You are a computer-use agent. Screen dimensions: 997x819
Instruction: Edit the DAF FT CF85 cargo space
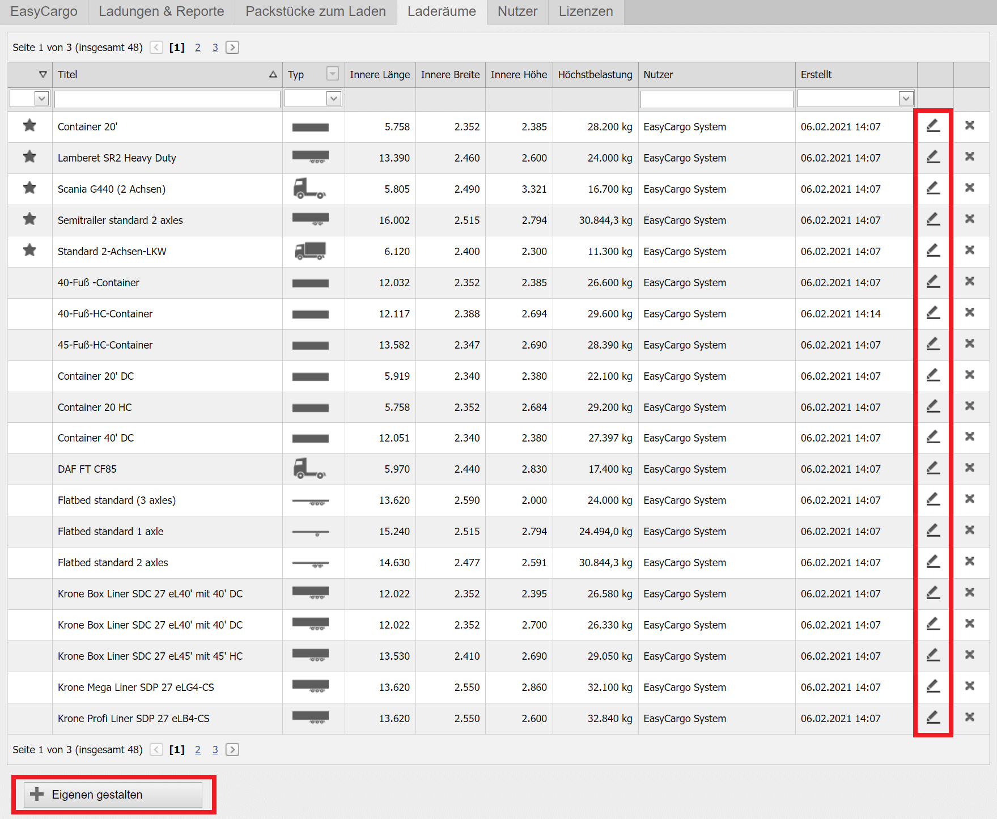[932, 468]
